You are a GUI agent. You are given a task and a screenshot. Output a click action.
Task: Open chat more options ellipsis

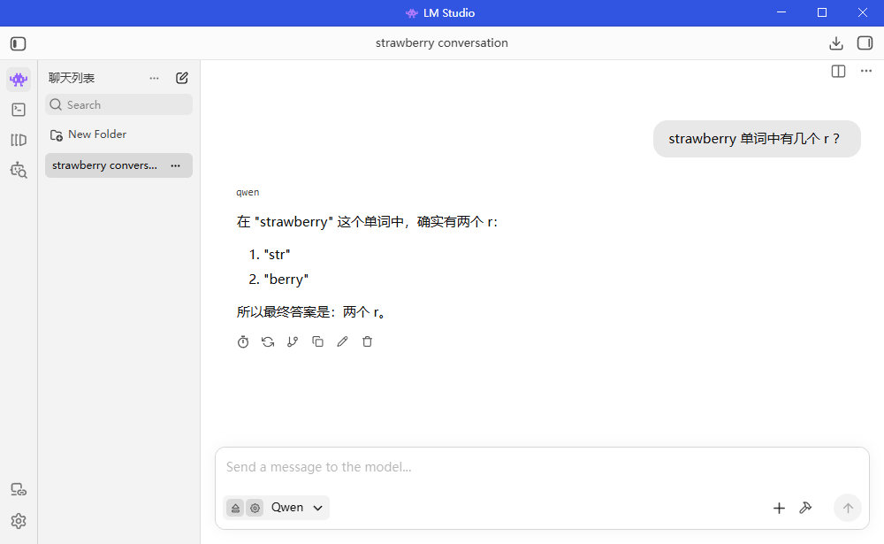point(866,71)
